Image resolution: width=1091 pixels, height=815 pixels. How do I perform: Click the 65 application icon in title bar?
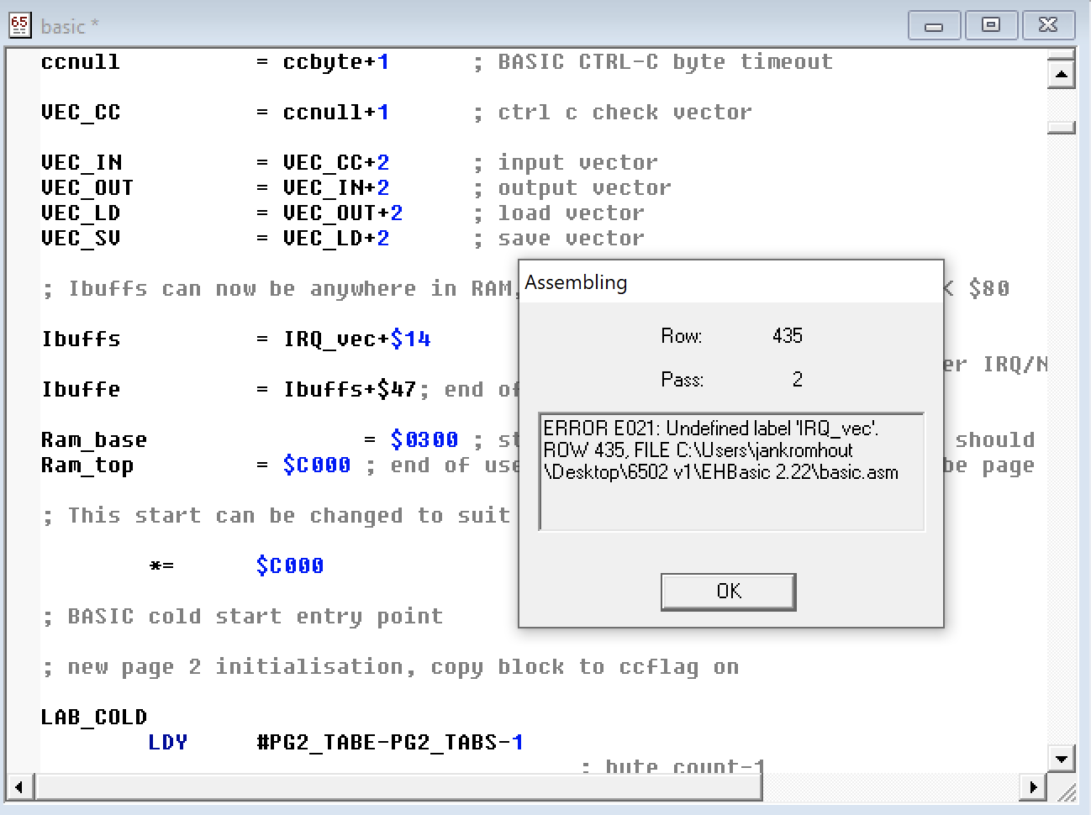tap(20, 25)
